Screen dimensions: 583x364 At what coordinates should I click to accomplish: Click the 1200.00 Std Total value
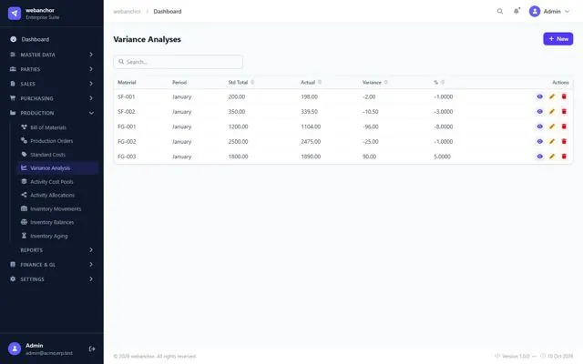238,126
